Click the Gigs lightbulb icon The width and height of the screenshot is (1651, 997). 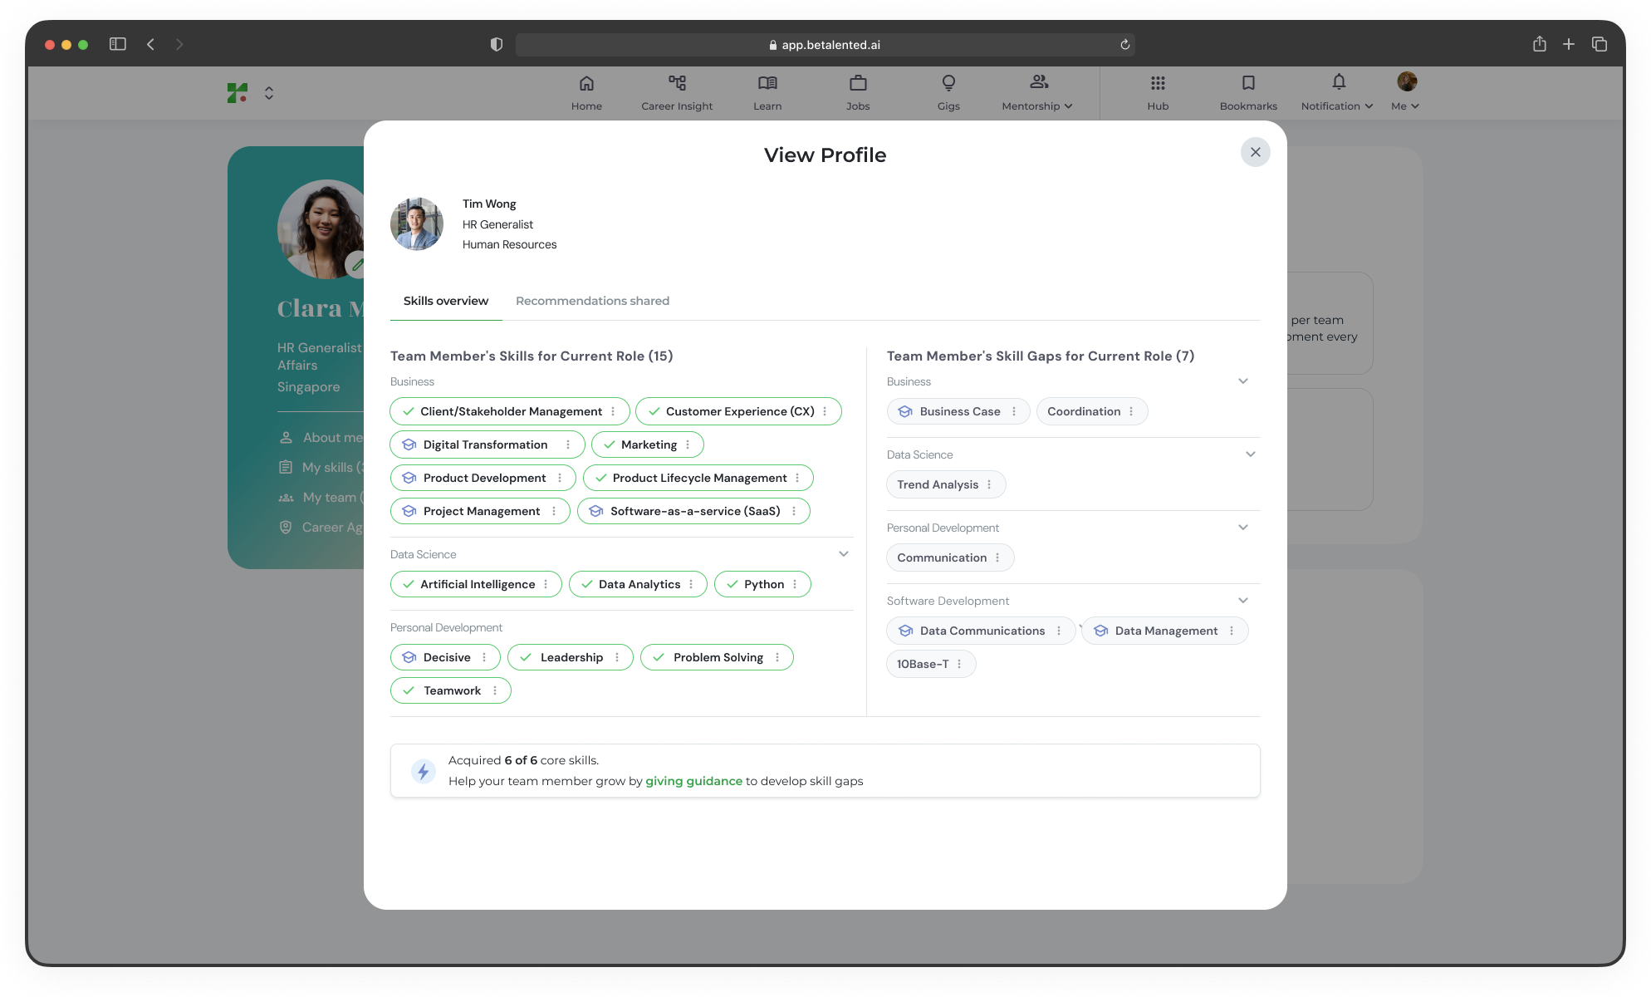[948, 83]
